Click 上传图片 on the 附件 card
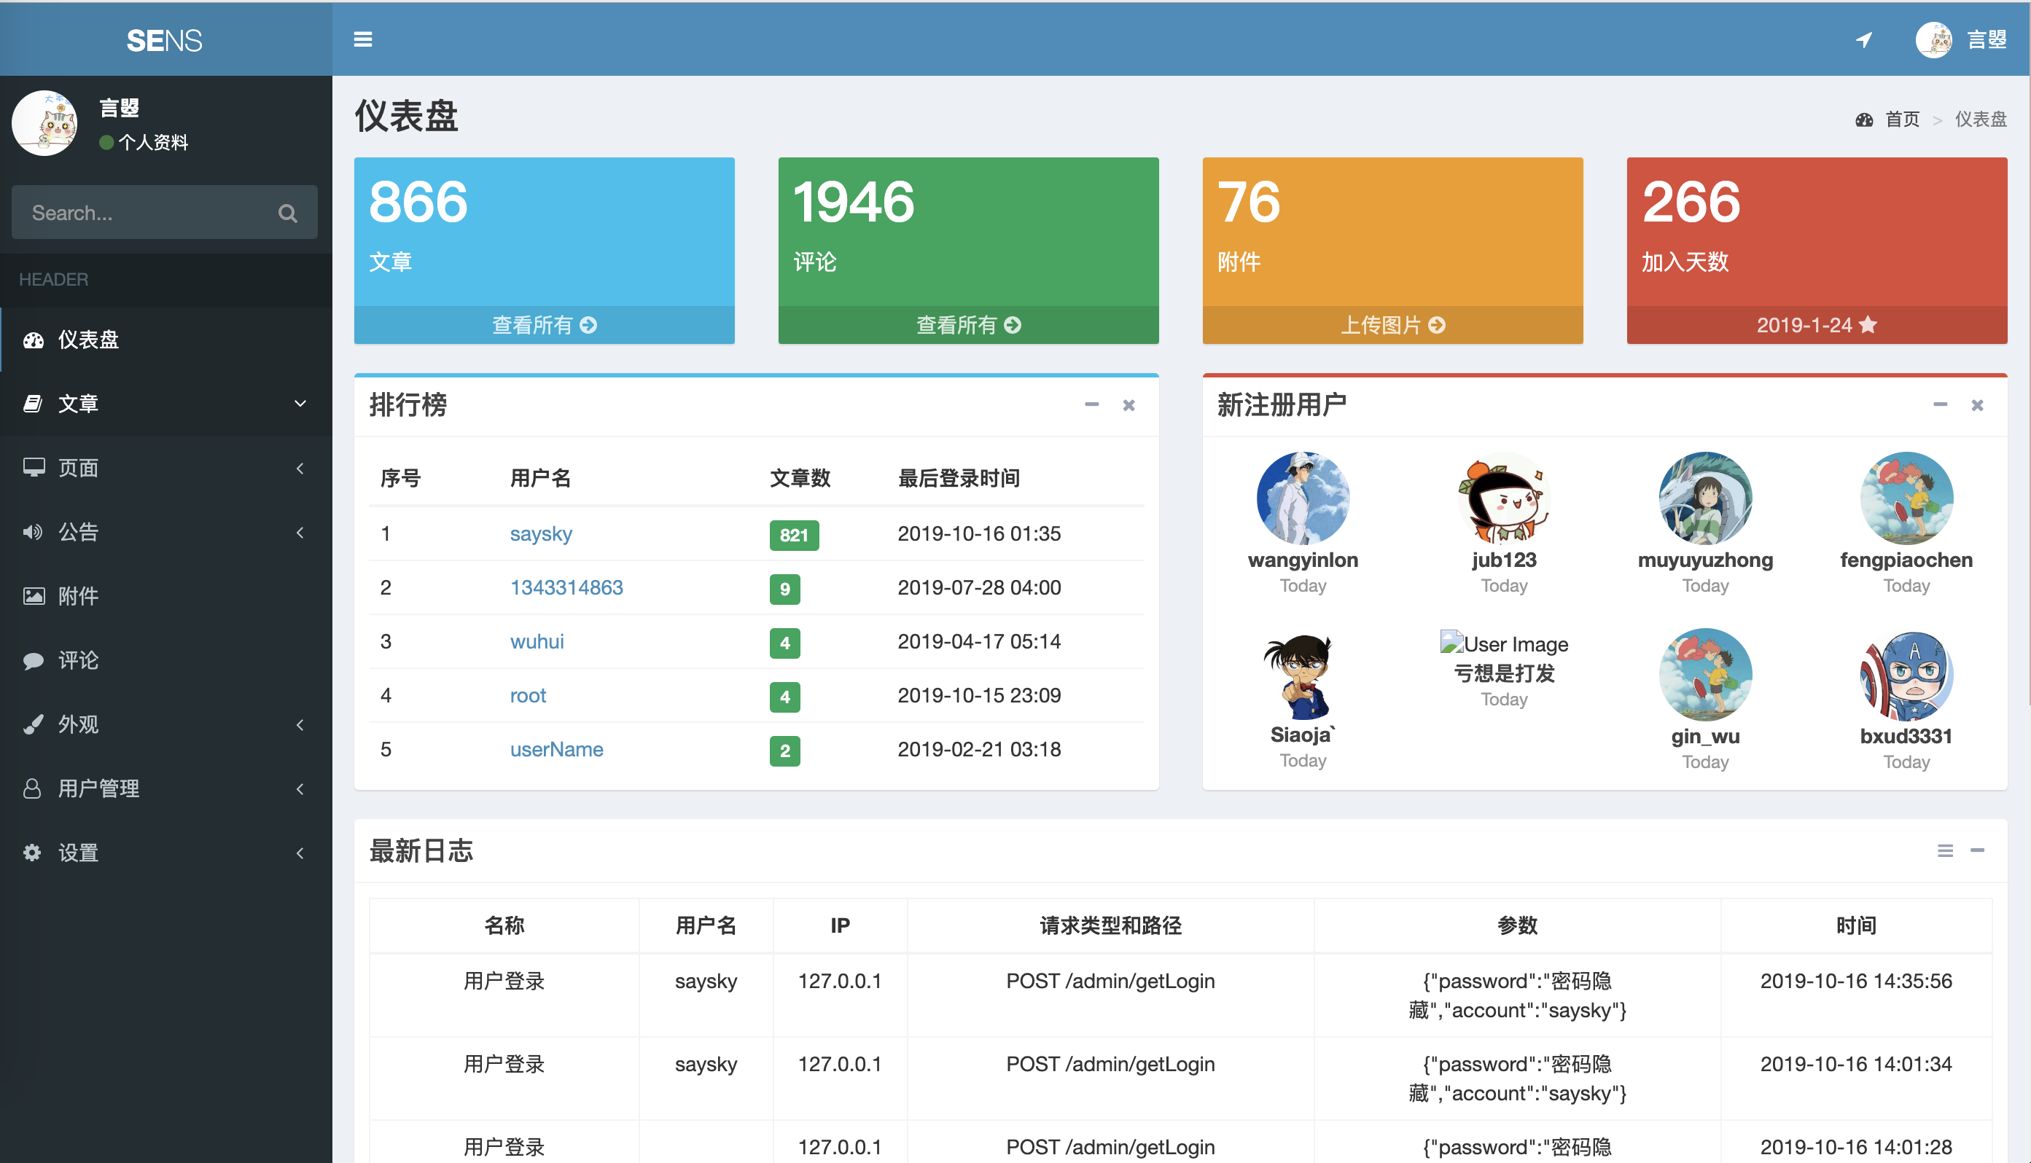2031x1163 pixels. pos(1392,325)
